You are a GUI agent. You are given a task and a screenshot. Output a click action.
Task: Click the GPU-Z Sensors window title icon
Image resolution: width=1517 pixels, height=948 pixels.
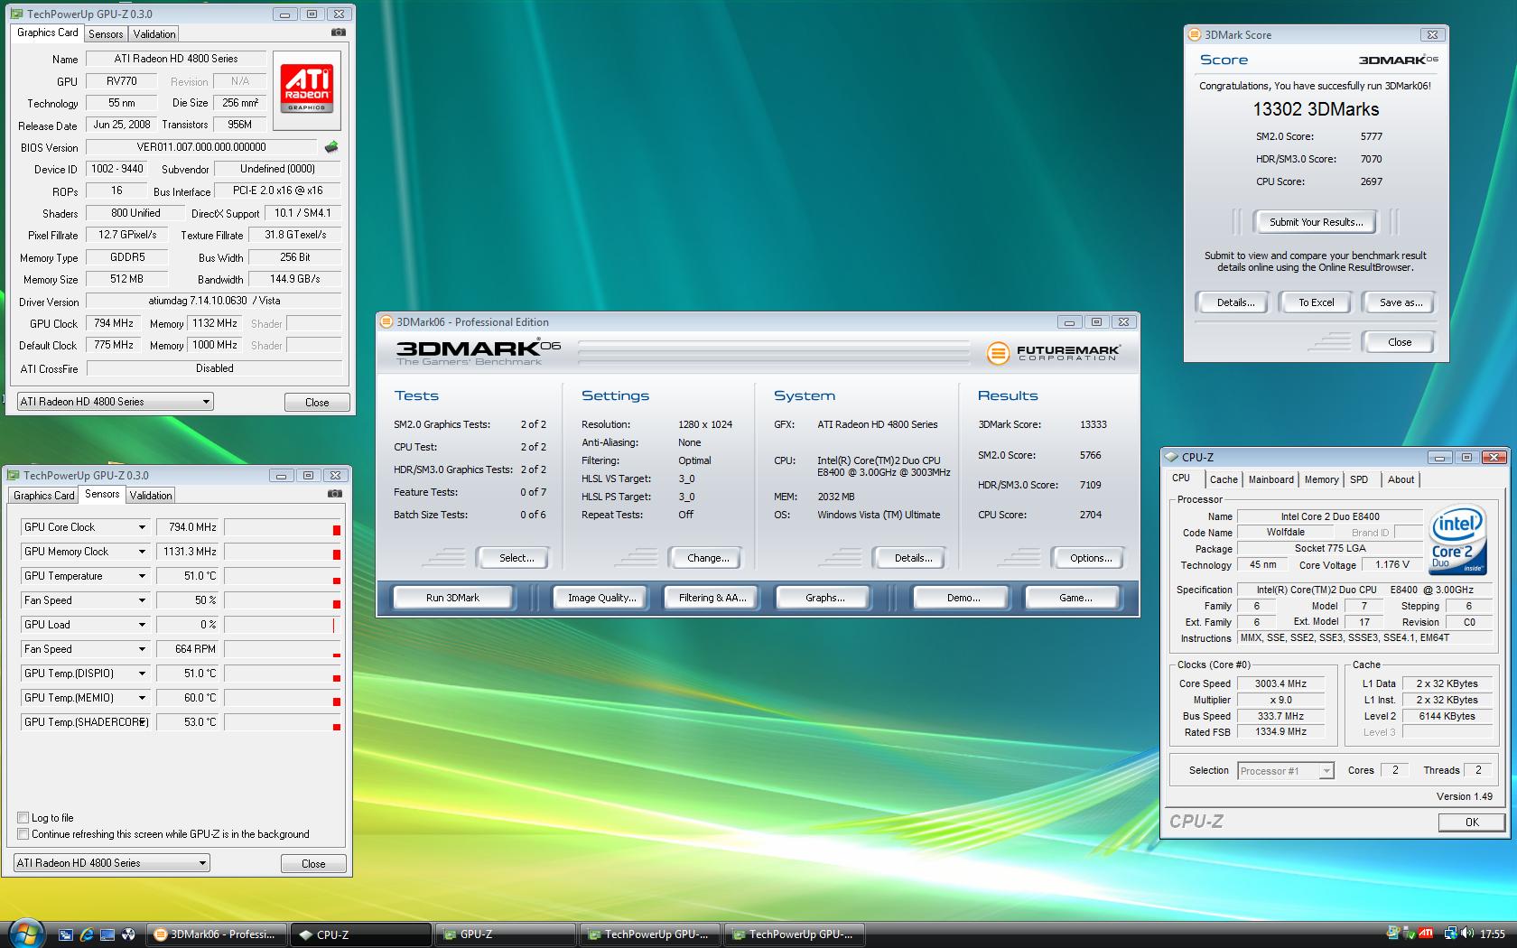(x=14, y=475)
